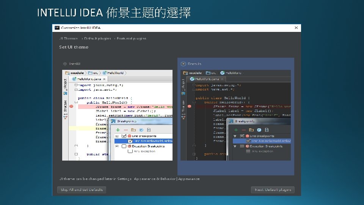Viewport: 364px width, 205px height.
Task: Click HelloWorld.java tab in Darcula preview
Action: pos(207,79)
